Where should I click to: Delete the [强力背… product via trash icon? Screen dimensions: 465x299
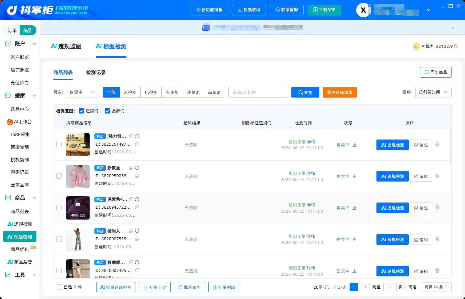437,144
